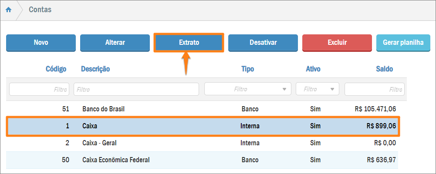
Task: Click the home icon in breadcrumb
Action: [x=8, y=10]
